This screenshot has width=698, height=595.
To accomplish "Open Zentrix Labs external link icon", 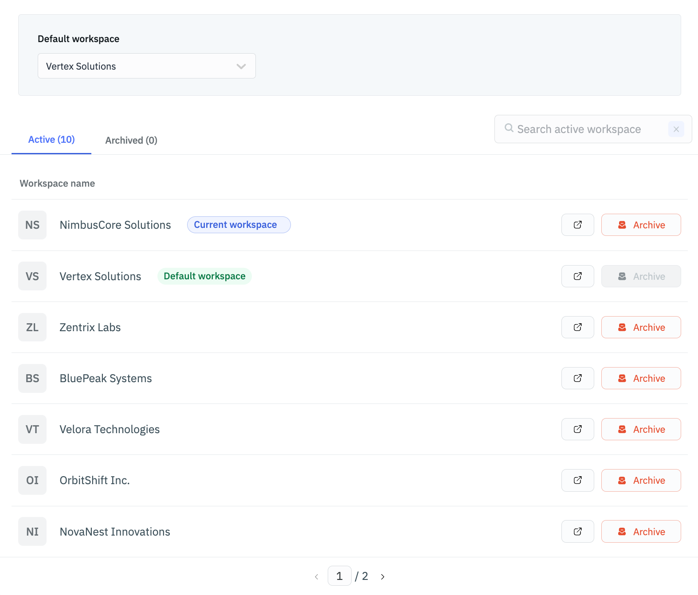I will (x=577, y=327).
